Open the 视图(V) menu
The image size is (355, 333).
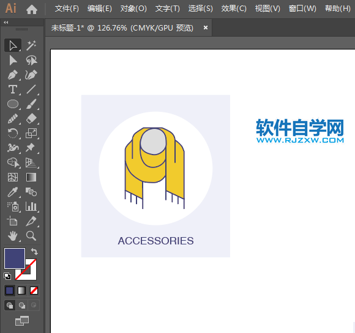click(x=267, y=9)
